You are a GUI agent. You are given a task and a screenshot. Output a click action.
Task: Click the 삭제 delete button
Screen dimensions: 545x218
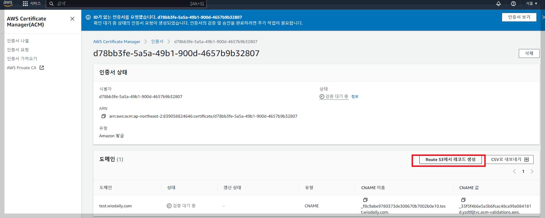coord(529,53)
